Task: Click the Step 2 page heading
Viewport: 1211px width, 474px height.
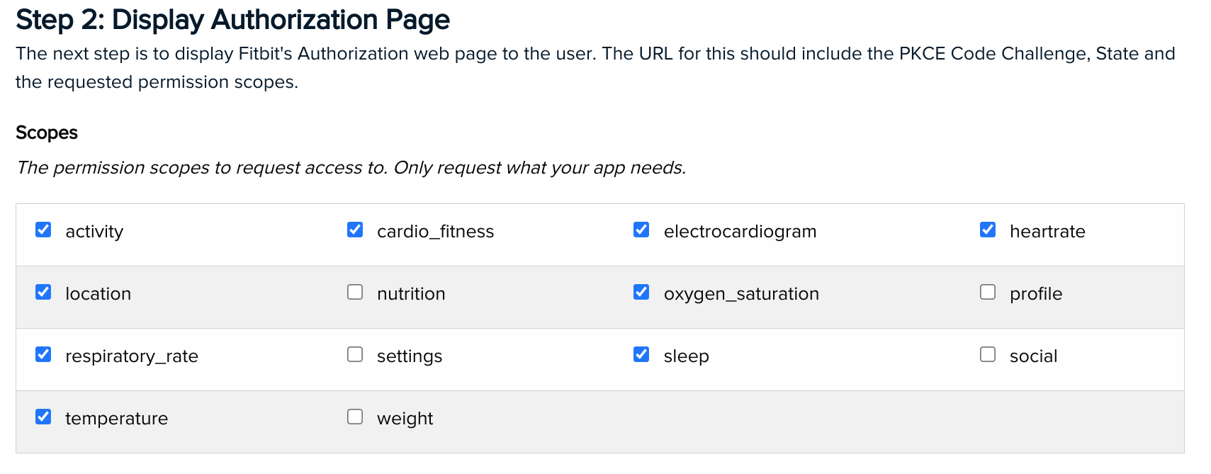Action: click(x=232, y=20)
